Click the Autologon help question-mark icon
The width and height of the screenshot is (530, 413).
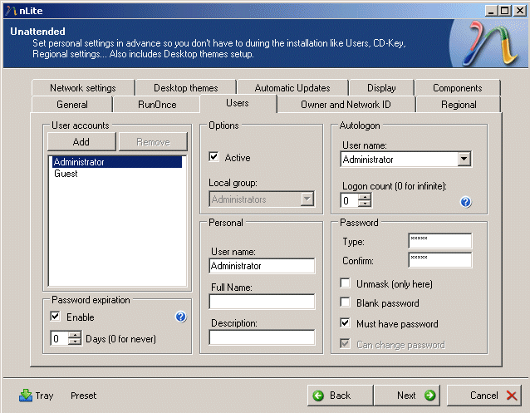pyautogui.click(x=465, y=202)
